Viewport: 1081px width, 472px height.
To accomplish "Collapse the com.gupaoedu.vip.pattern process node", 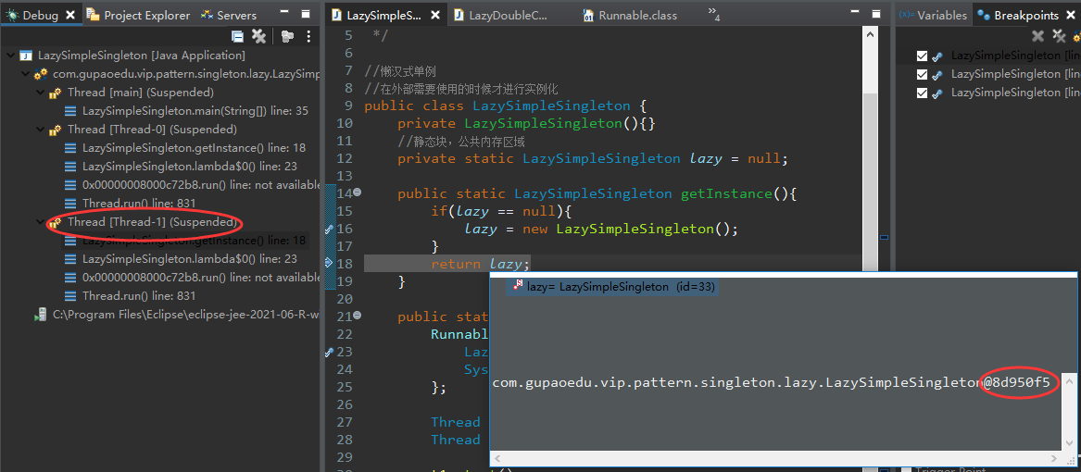I will click(26, 74).
